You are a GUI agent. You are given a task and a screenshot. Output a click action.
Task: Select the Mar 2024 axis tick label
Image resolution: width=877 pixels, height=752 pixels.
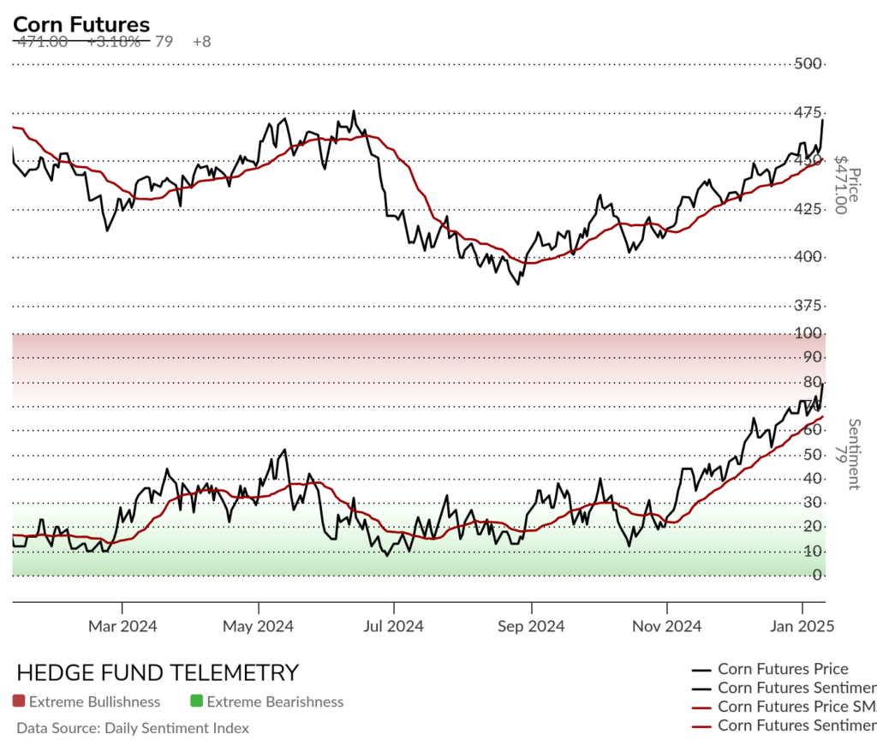pos(122,626)
